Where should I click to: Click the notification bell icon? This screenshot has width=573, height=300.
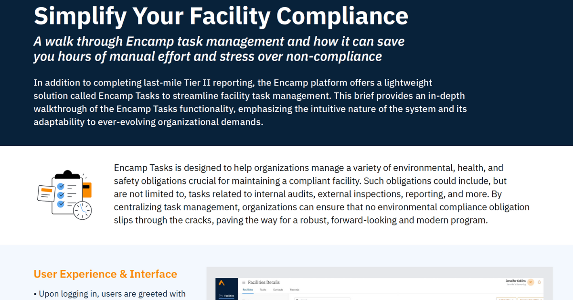539,282
